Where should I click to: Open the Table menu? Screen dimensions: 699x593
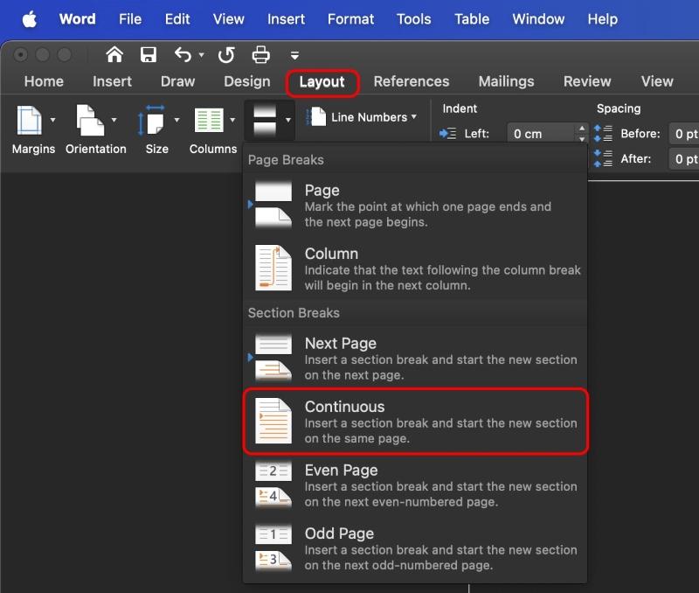472,19
